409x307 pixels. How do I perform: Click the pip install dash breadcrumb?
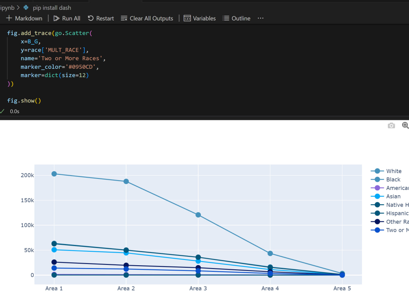point(52,8)
